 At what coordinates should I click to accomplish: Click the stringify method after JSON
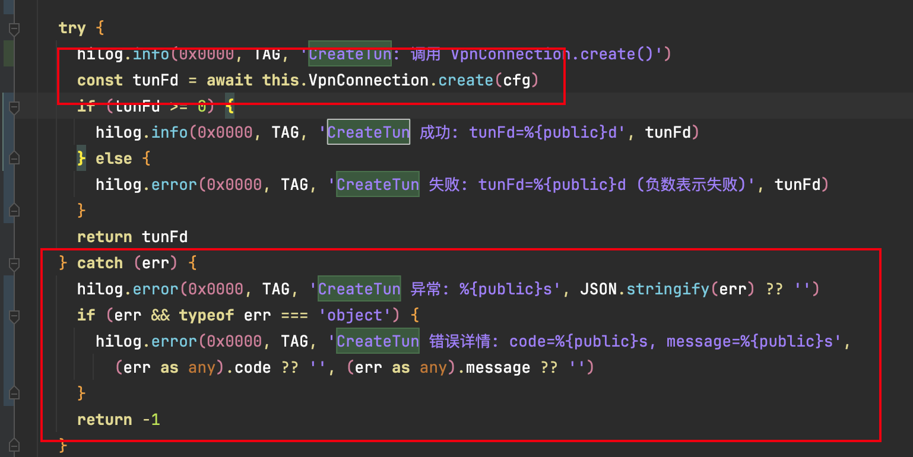(x=667, y=289)
